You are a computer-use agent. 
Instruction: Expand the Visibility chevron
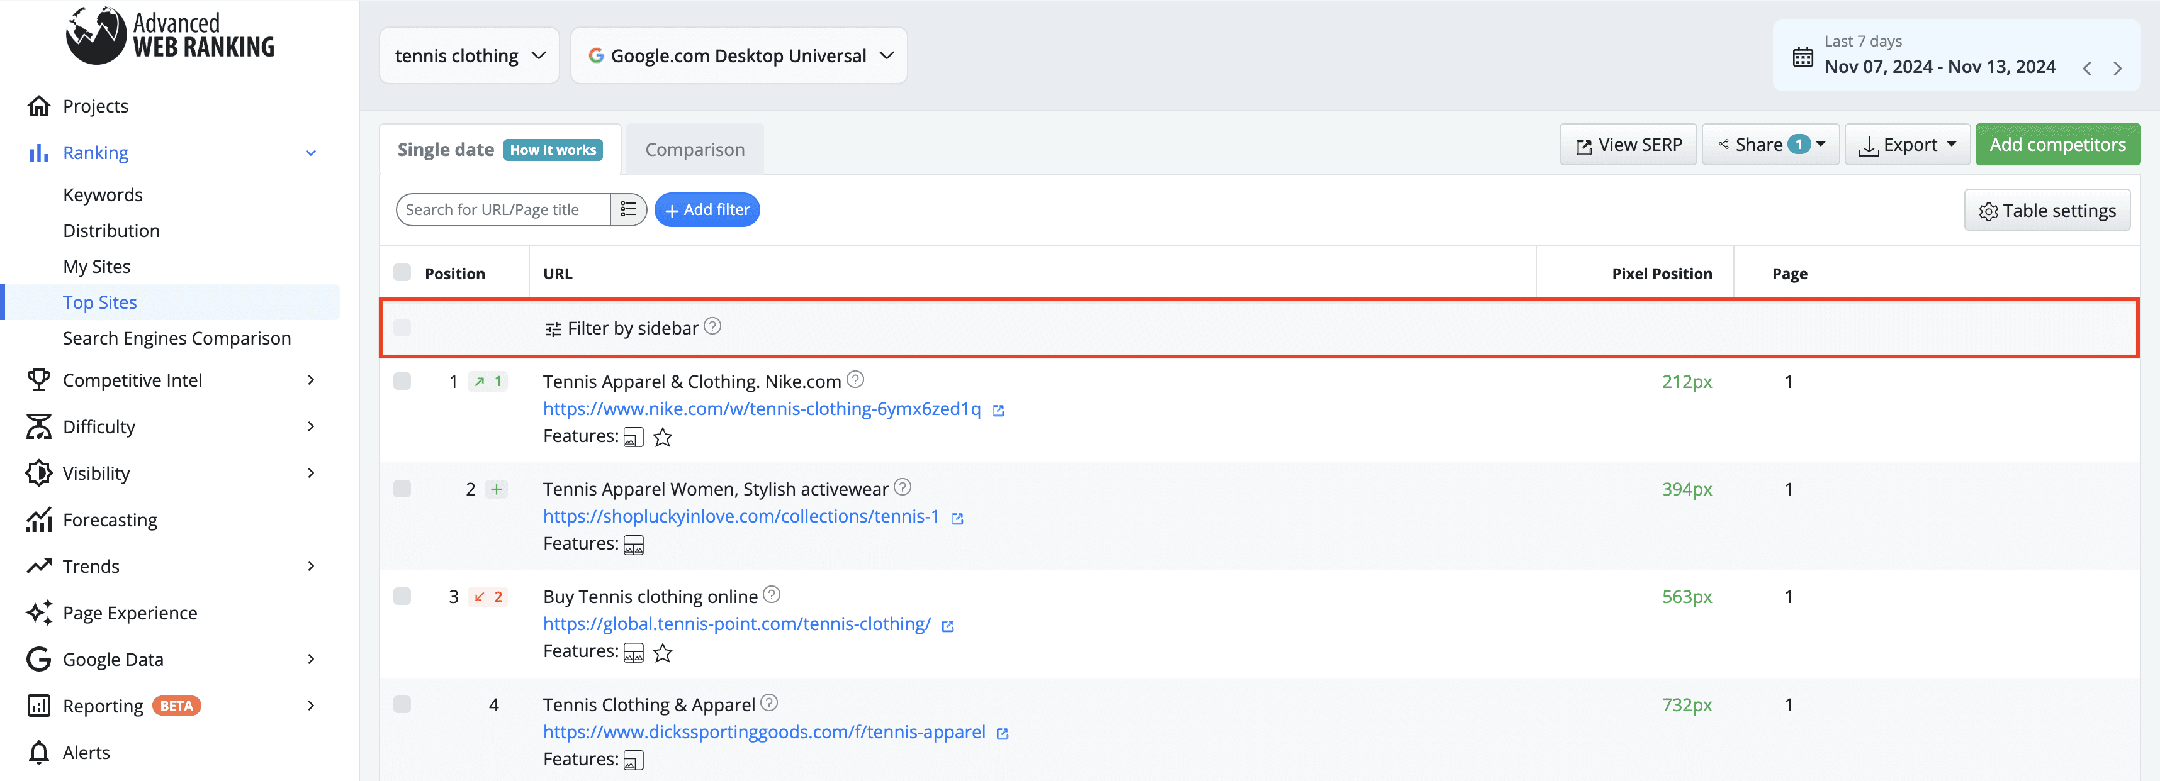pyautogui.click(x=311, y=474)
